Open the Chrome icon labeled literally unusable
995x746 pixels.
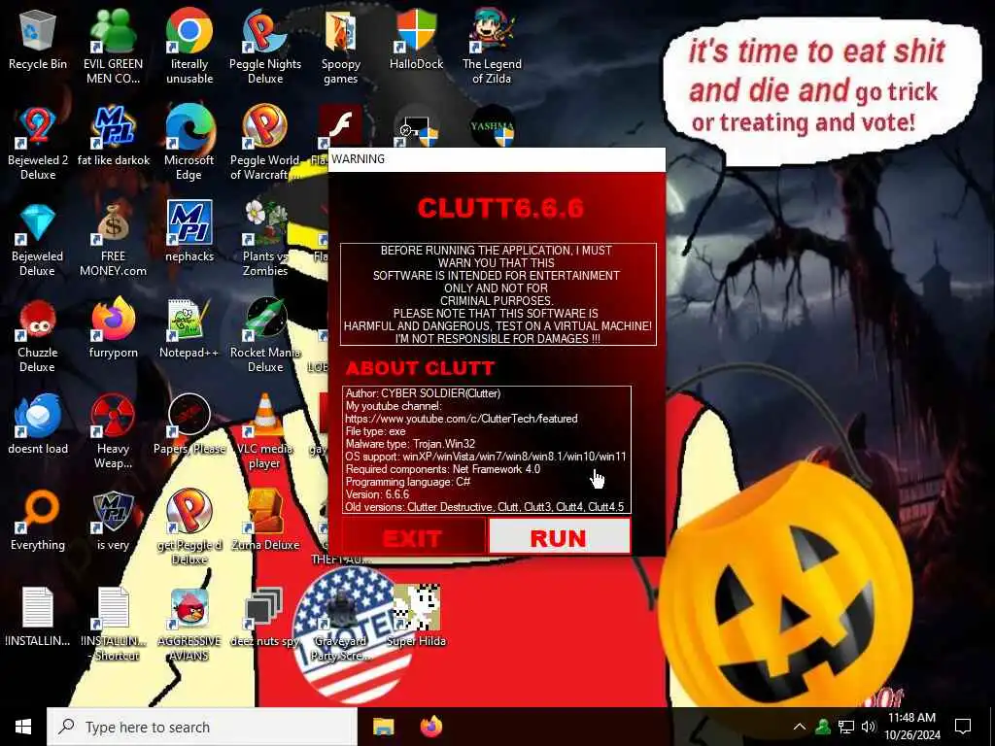point(189,47)
